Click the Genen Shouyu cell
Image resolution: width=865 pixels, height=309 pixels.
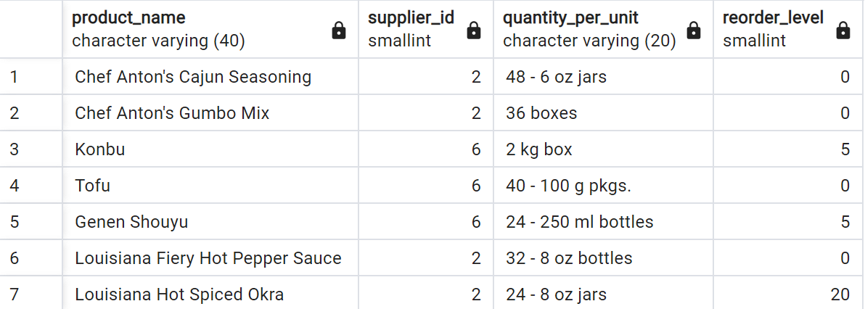click(x=210, y=222)
